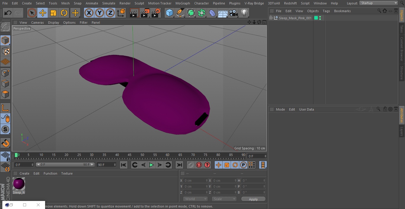The image size is (405, 209).
Task: Open the Content Browser side tab
Action: tap(402, 49)
